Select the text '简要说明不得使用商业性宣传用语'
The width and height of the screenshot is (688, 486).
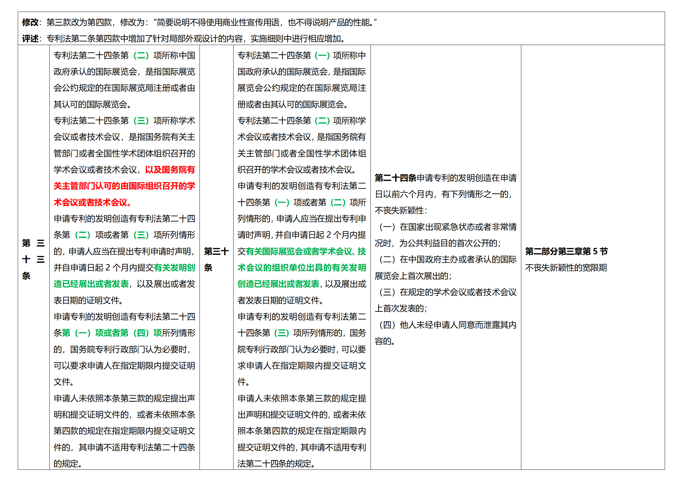click(218, 22)
